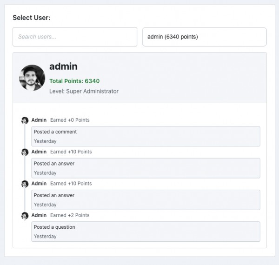Focus the Search users field
Screen dimensions: 279x265
point(75,37)
